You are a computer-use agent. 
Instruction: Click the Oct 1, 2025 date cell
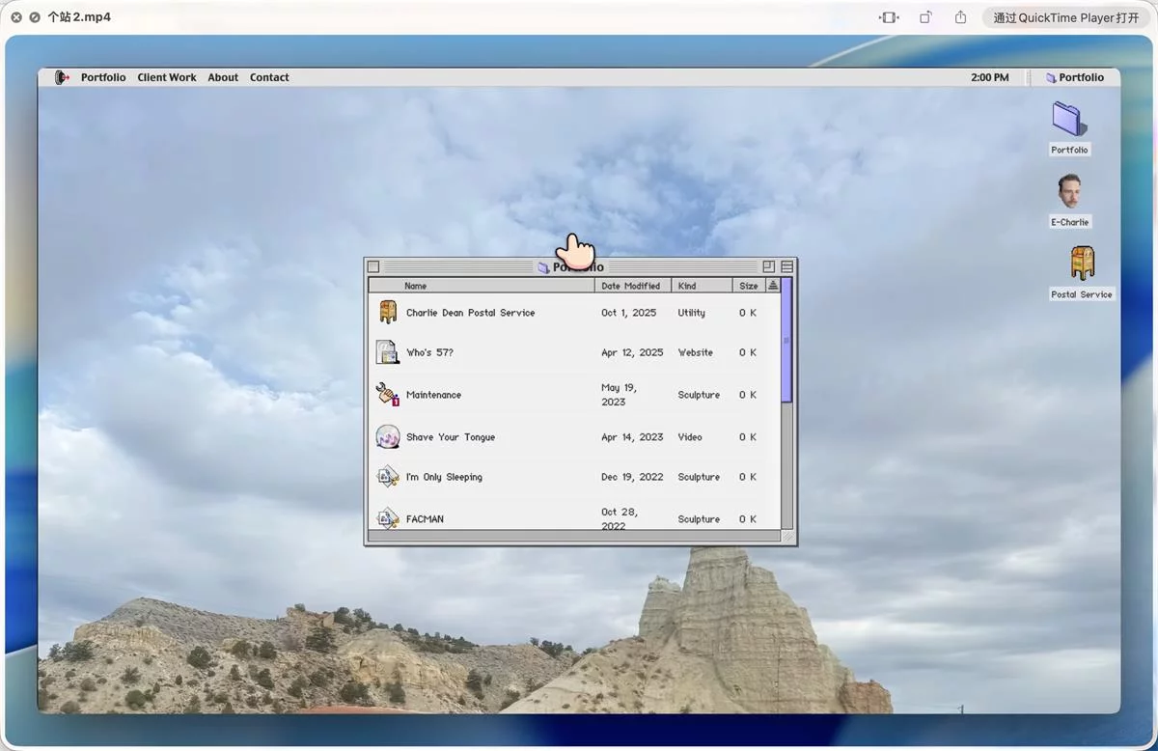point(628,313)
